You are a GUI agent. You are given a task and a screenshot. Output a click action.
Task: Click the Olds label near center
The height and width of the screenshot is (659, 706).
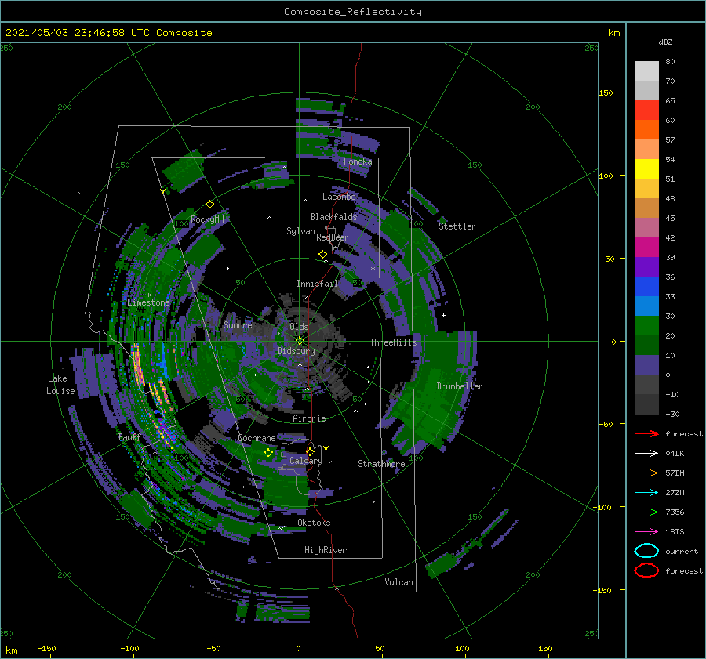[x=299, y=327]
